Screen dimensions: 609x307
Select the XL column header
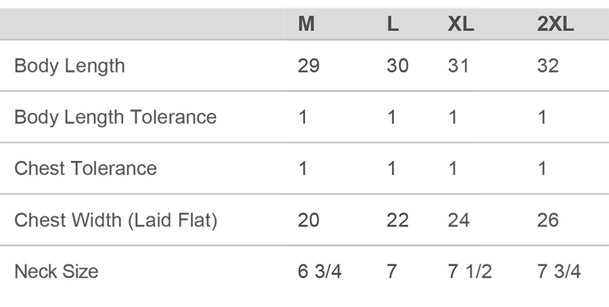[x=461, y=24]
